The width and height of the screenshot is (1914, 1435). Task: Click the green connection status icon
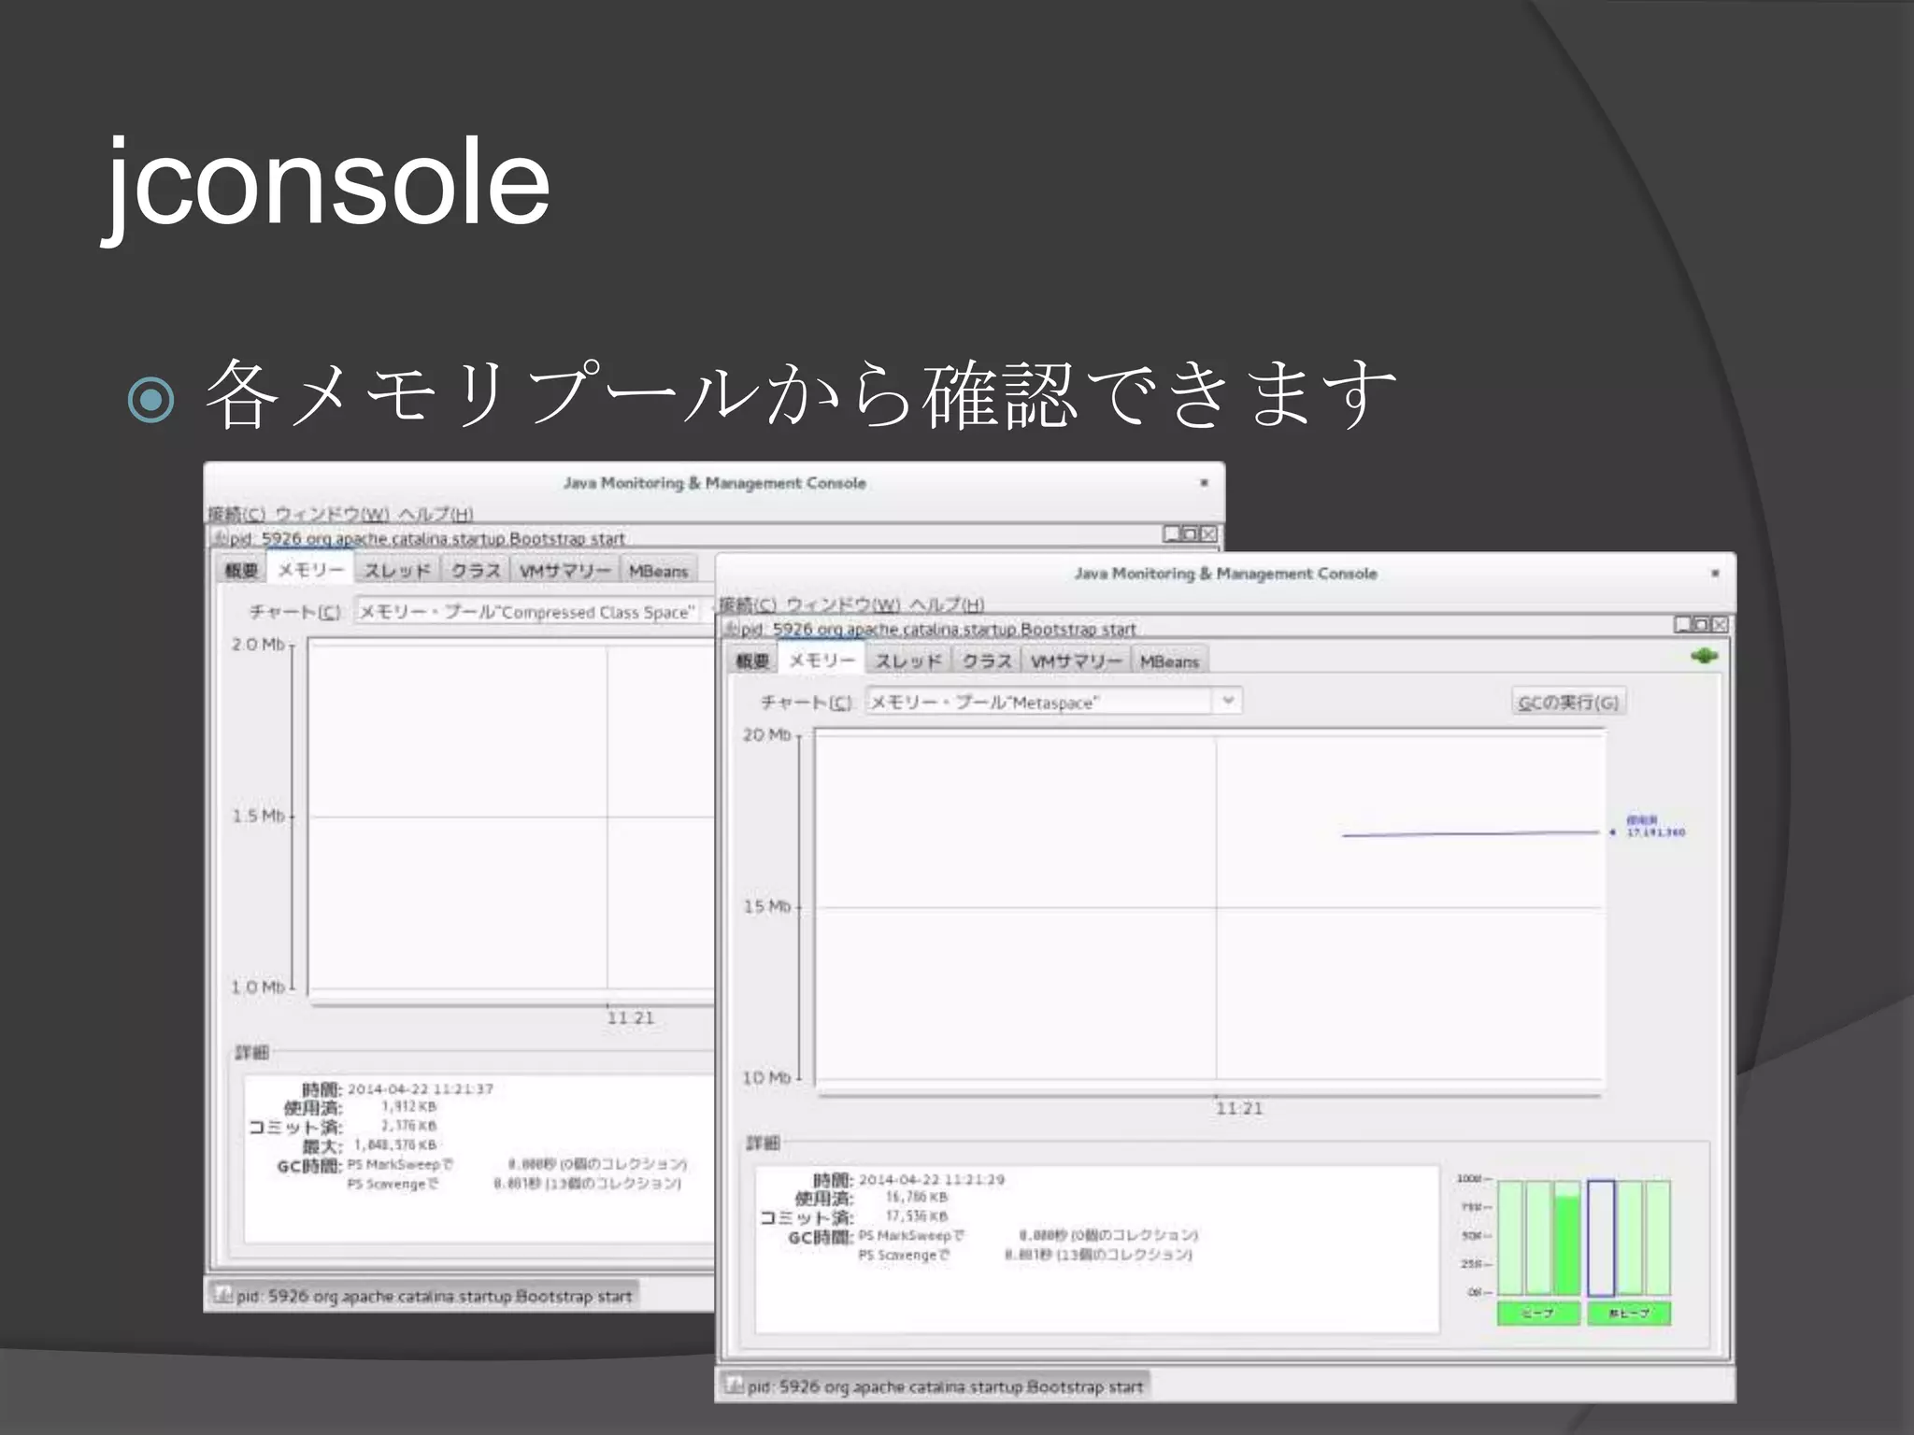(1705, 656)
